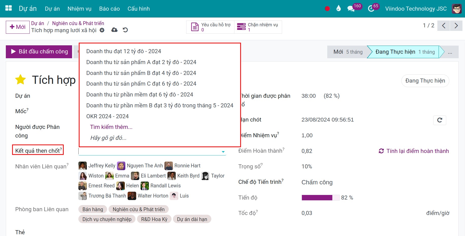Screen dimensions: 465x236
Task: Click the refresh icon beside deadline
Action: 440,120
